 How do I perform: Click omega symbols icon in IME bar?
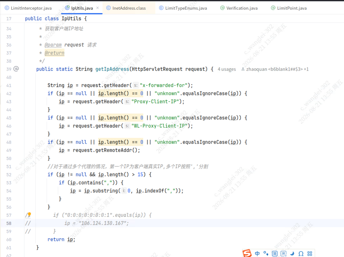[301, 254]
